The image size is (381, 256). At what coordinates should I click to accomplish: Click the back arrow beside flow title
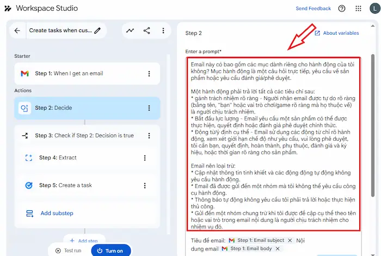[17, 31]
